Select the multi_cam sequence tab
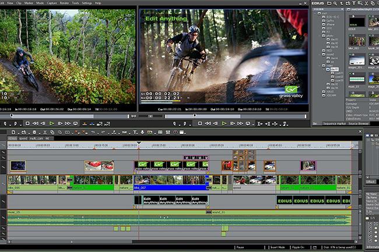 [36, 139]
